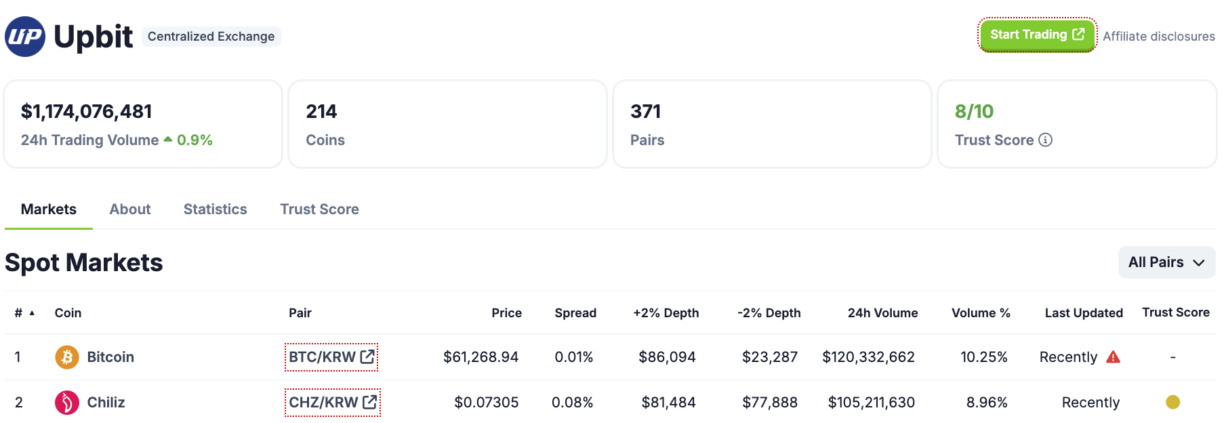
Task: Sort by the Trust Score column header
Action: click(x=1176, y=313)
